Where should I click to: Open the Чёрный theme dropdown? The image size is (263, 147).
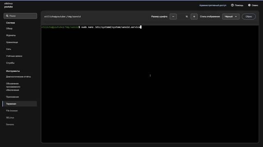point(231,16)
